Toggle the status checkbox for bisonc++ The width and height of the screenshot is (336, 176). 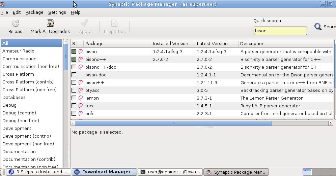click(x=74, y=59)
